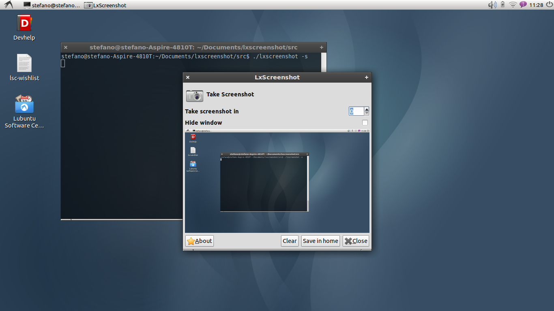Image resolution: width=554 pixels, height=311 pixels.
Task: Open the Wi-Fi network tray icon
Action: [513, 5]
